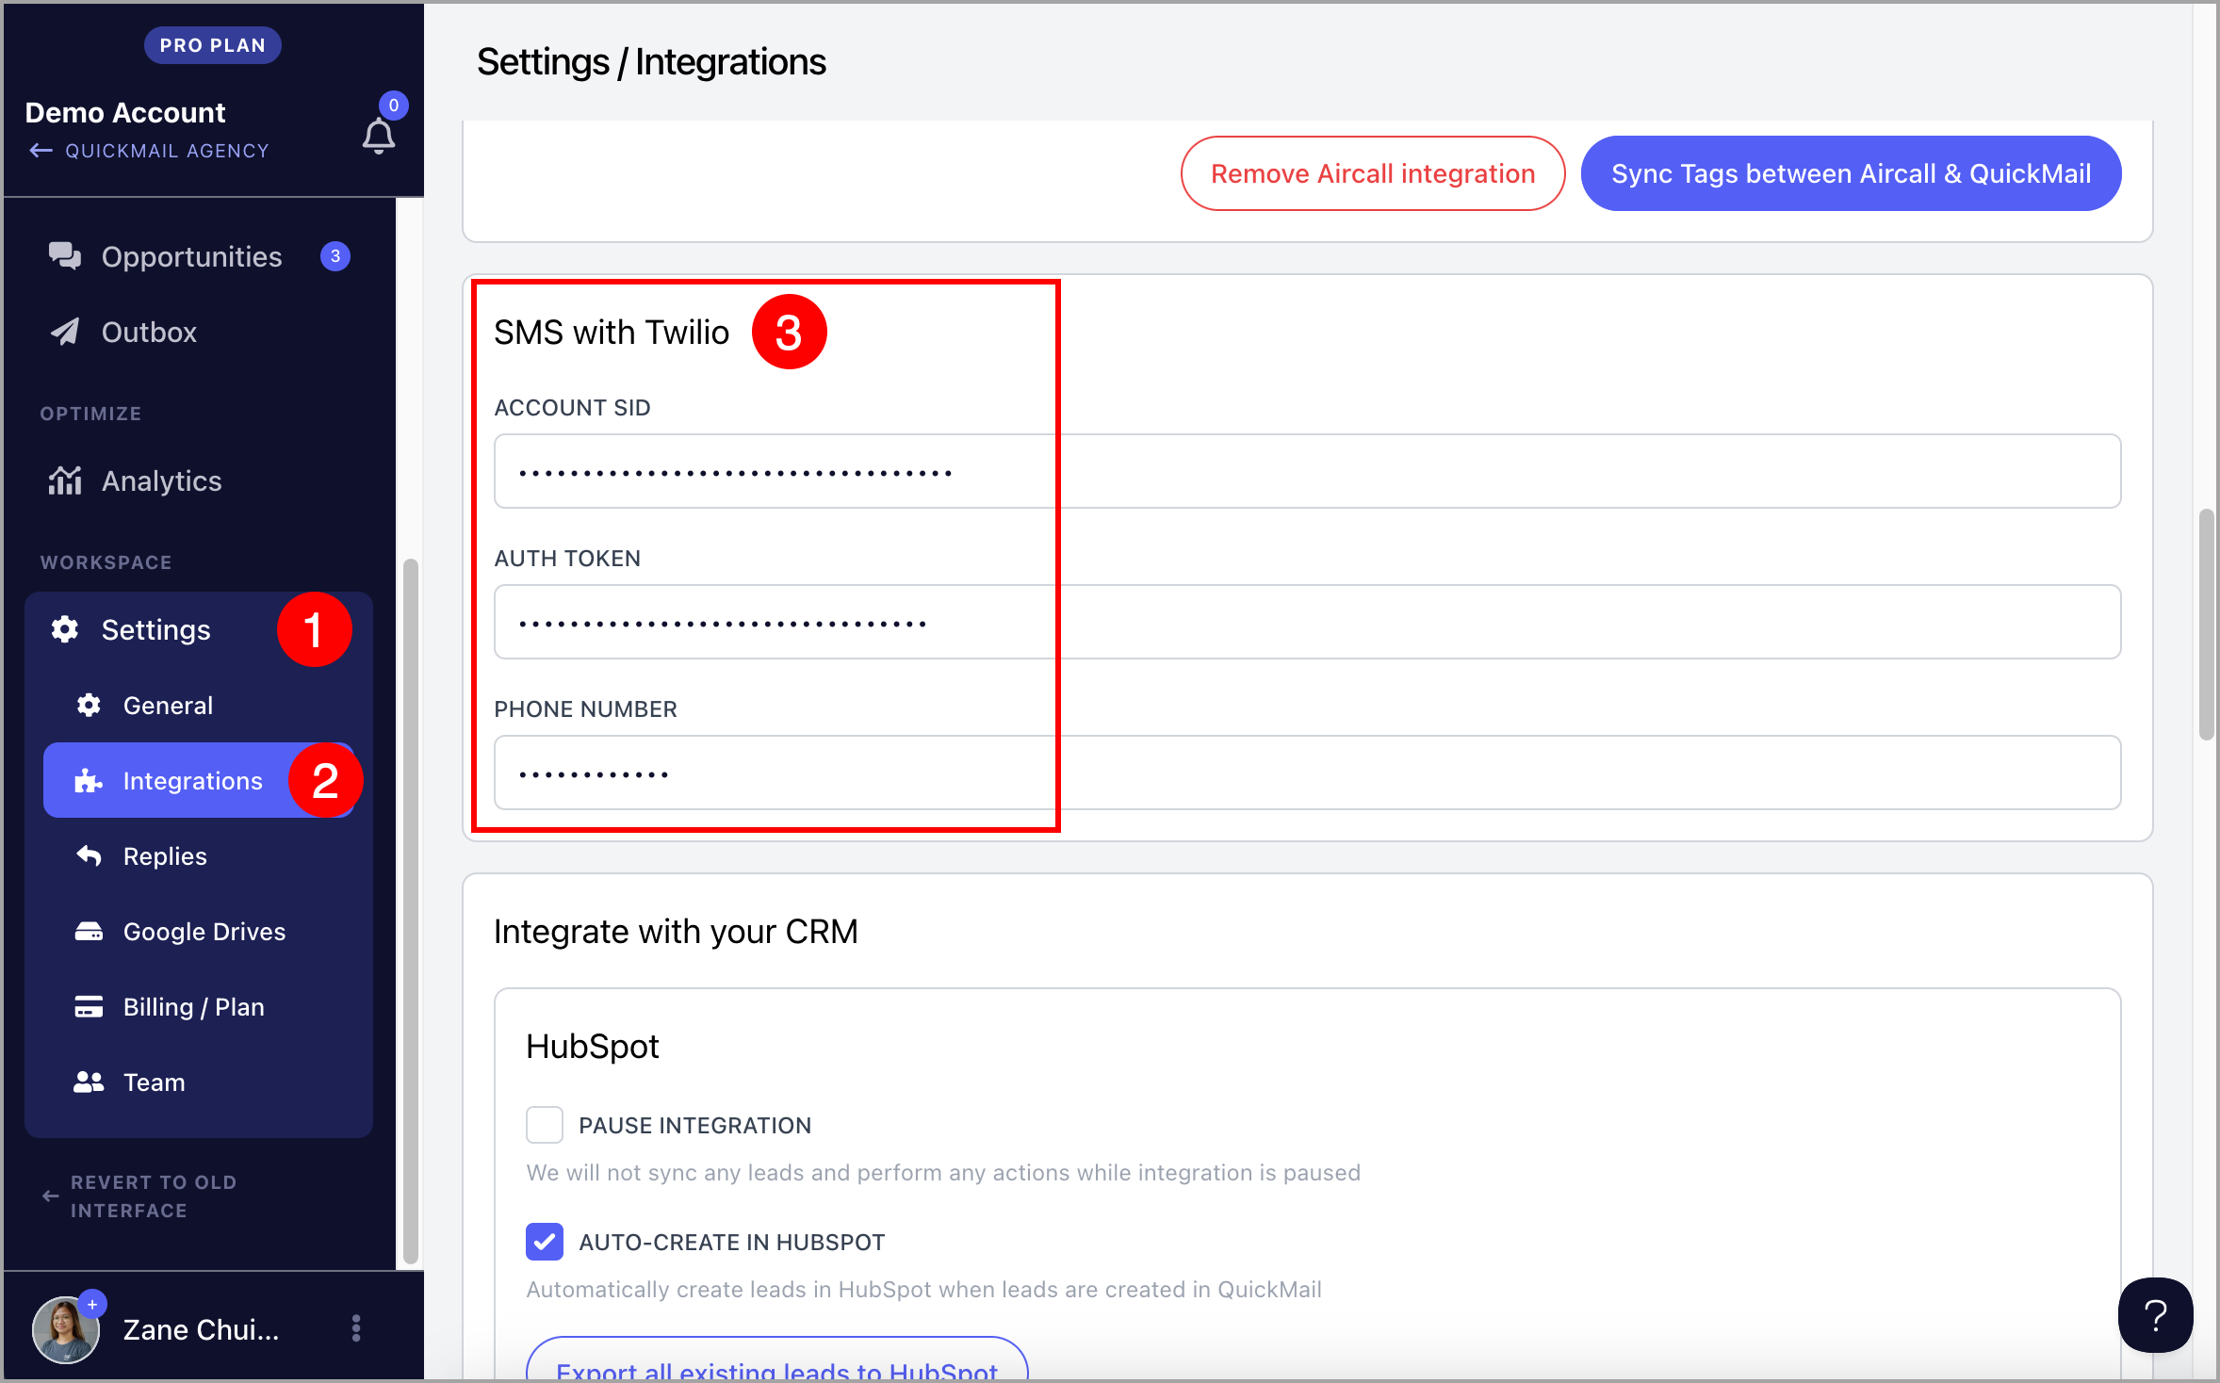Click the main page vertical scrollbar
2220x1383 pixels.
[2206, 624]
